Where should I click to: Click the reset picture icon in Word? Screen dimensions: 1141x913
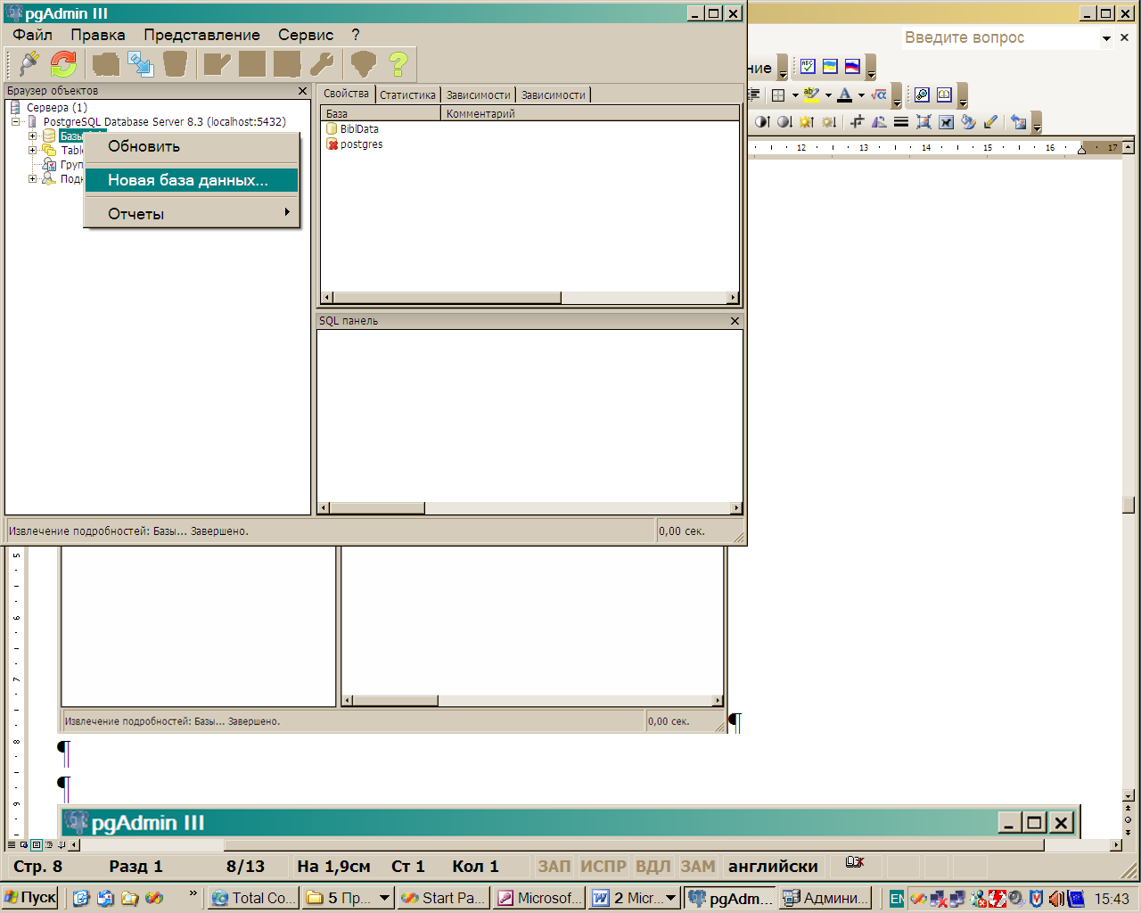click(x=1019, y=122)
